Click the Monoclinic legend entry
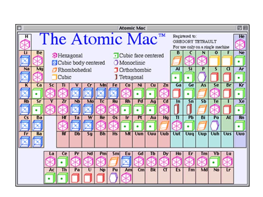This screenshot has width=263, height=197. pyautogui.click(x=129, y=63)
